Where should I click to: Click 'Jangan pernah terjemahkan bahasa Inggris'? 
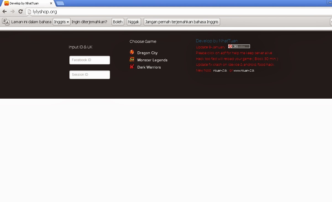tap(182, 22)
